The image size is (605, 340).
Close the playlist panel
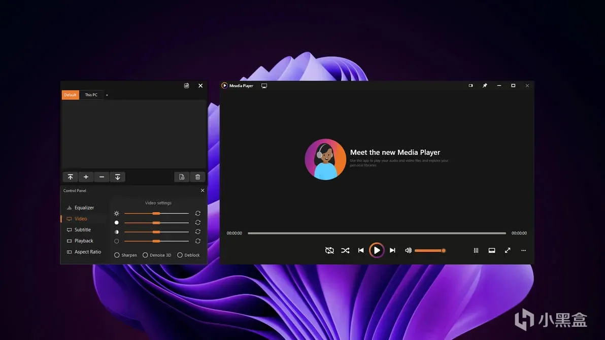(x=200, y=86)
